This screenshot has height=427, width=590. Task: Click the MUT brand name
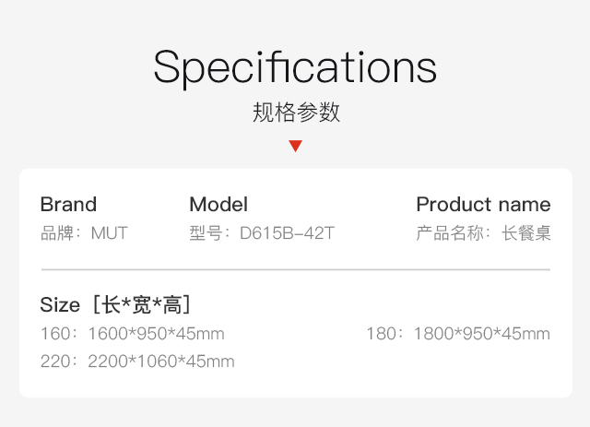(x=110, y=233)
